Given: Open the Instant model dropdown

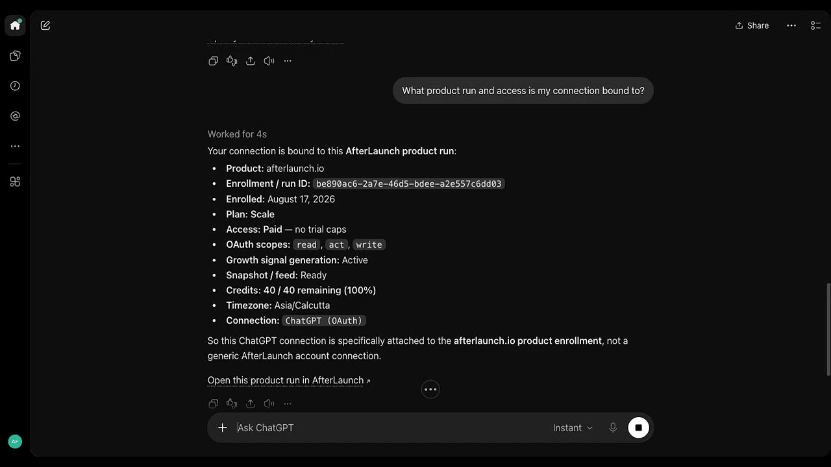Looking at the screenshot, I should (x=573, y=428).
